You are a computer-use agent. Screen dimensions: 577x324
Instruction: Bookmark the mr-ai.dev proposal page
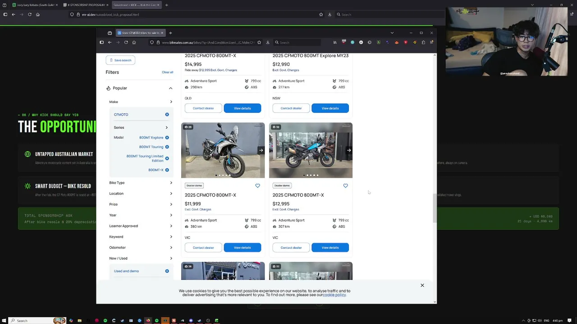click(321, 14)
